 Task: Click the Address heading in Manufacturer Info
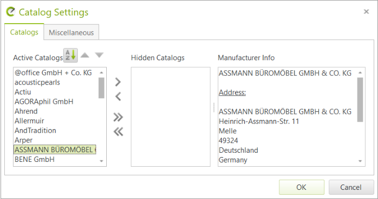[x=232, y=93]
